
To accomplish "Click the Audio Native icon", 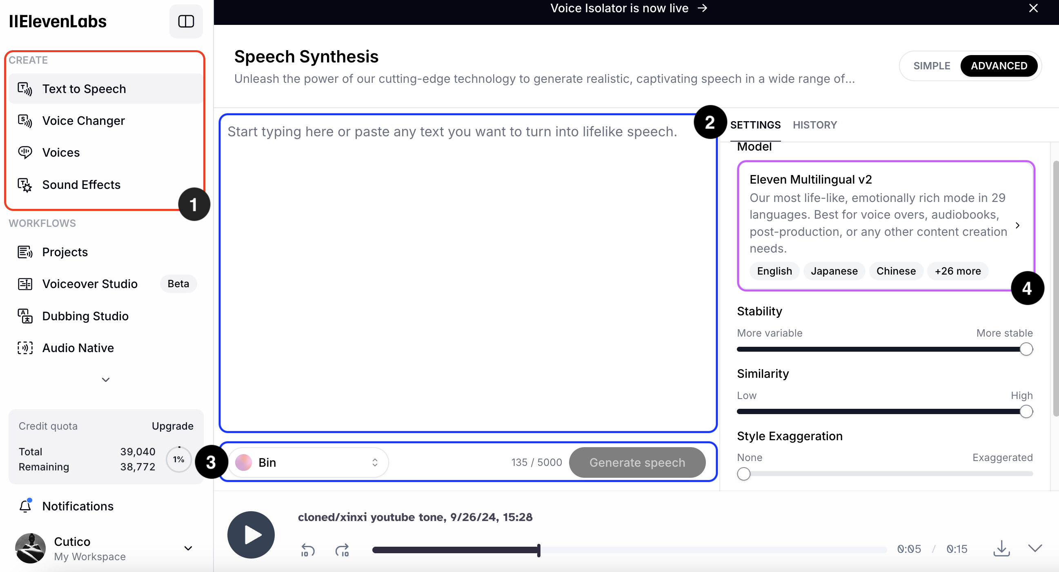I will tap(24, 348).
